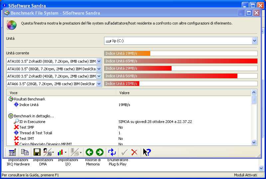Click the Voce column header
Viewport: 266px width, 179px height.
[x=62, y=93]
